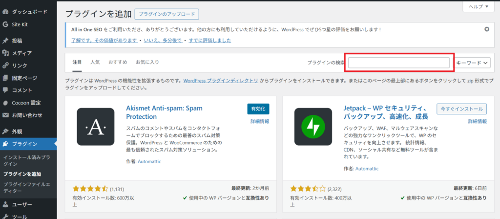Activate Akismet with the 有効化 button
The width and height of the screenshot is (500, 219).
[x=258, y=109]
